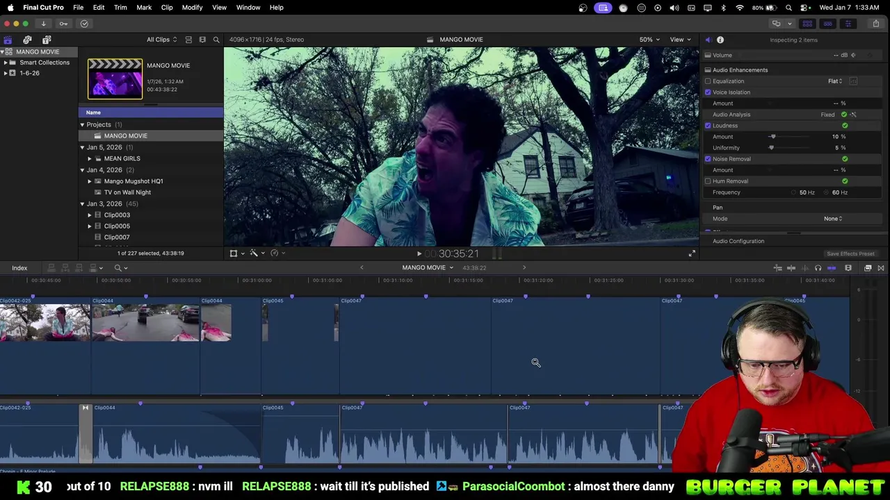Viewport: 890px width, 500px height.
Task: Enable the Hum Removal checkbox
Action: 708,181
